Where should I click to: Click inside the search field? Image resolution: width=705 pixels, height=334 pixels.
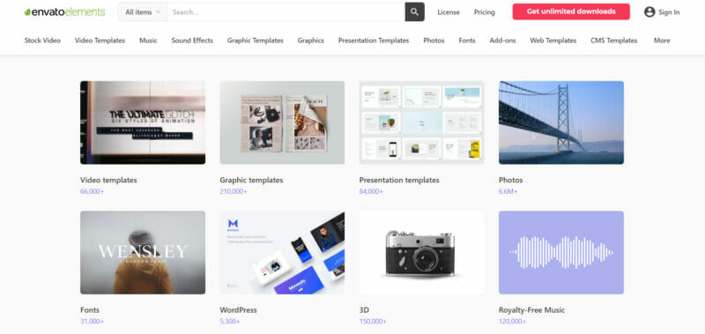(x=286, y=12)
